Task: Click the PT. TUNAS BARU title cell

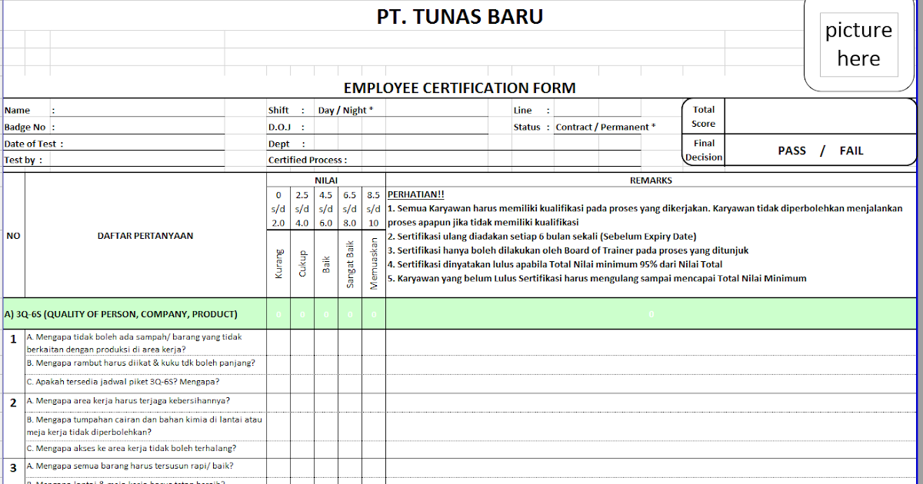Action: point(461,15)
